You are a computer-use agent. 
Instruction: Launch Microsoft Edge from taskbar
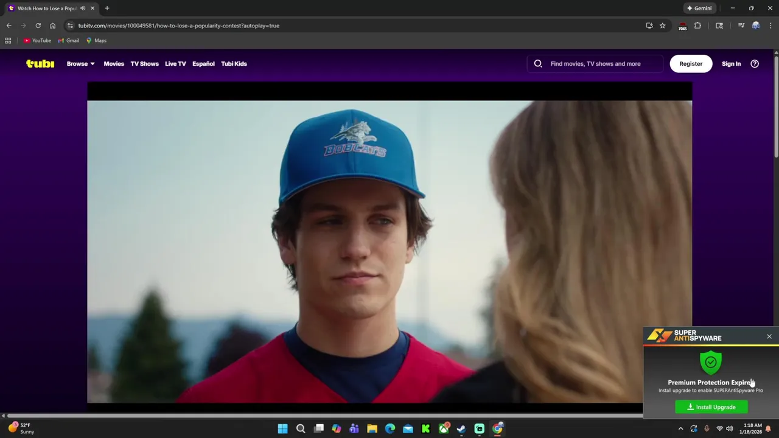(x=390, y=429)
